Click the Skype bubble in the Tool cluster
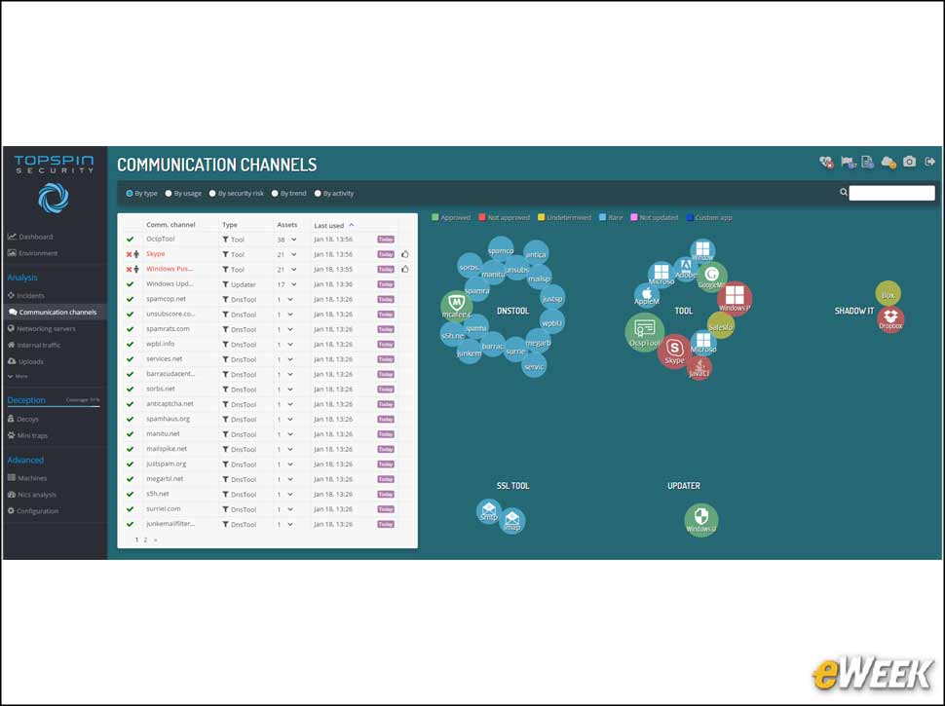 674,352
